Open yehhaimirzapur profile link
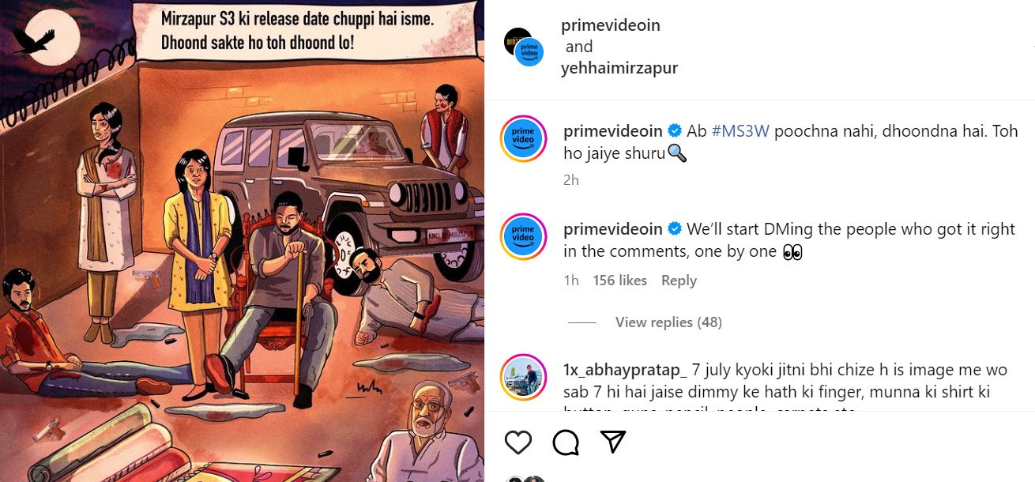 619,68
